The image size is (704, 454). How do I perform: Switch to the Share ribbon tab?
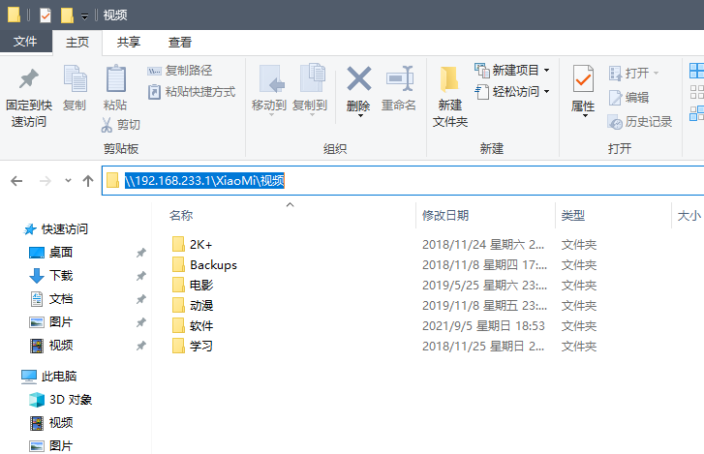[129, 42]
